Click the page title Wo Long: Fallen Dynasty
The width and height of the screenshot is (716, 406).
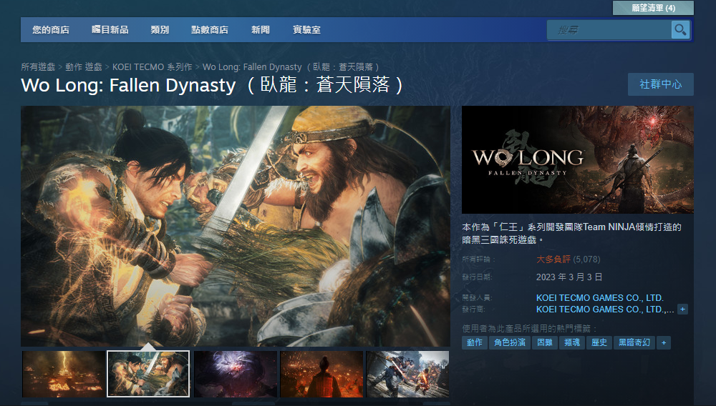click(212, 85)
